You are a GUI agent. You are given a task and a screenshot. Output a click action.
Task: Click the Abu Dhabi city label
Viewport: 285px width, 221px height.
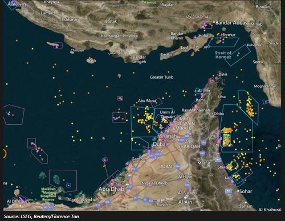[112, 189]
